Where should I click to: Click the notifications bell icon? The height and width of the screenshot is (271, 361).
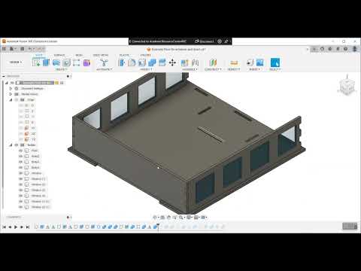(x=338, y=49)
